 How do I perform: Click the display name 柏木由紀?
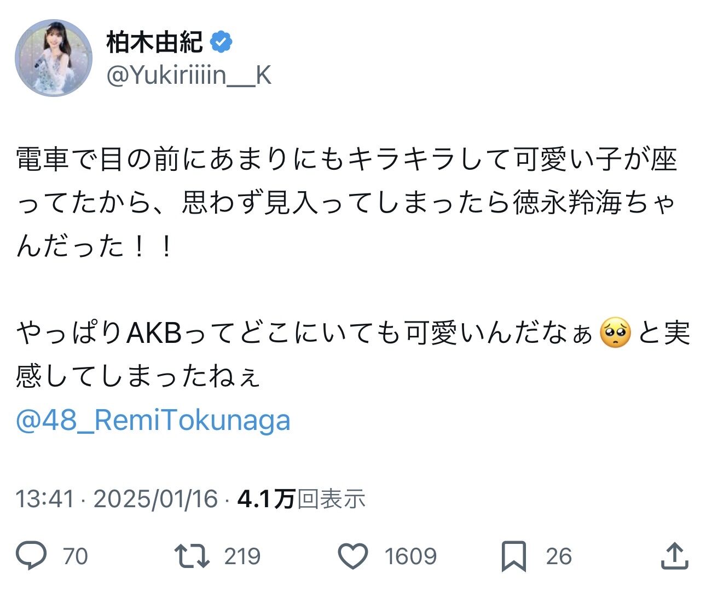pos(155,42)
